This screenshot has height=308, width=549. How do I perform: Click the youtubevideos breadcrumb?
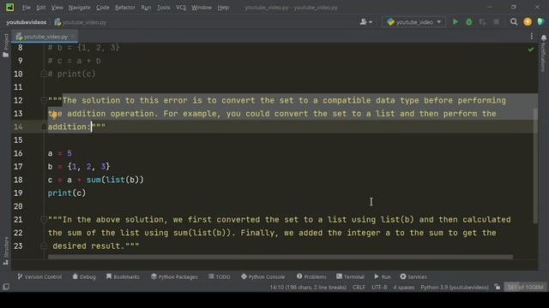pyautogui.click(x=27, y=22)
